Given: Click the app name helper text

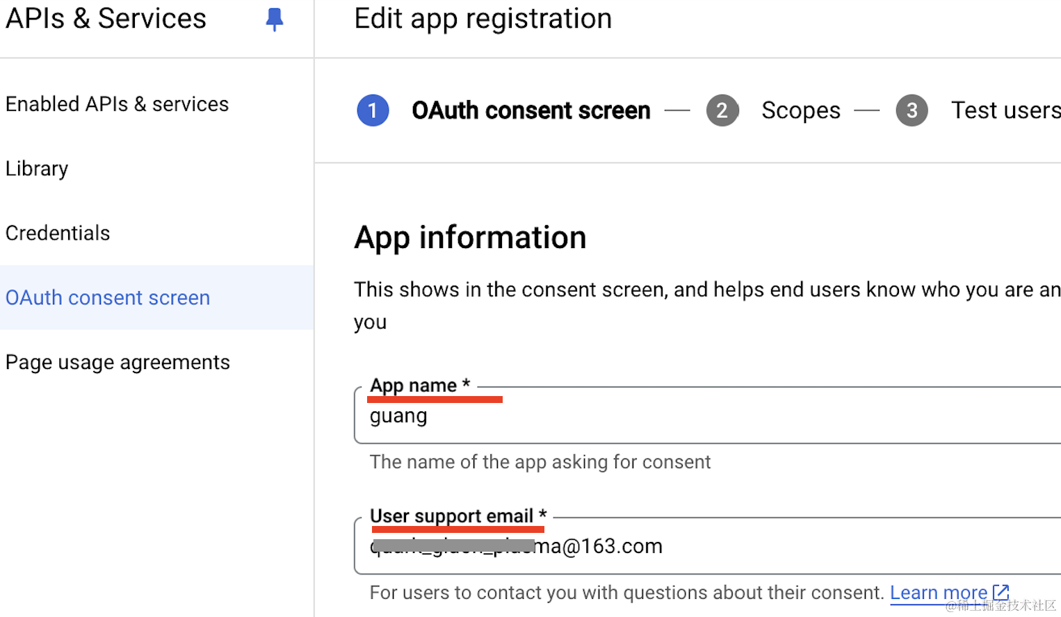Looking at the screenshot, I should [540, 462].
